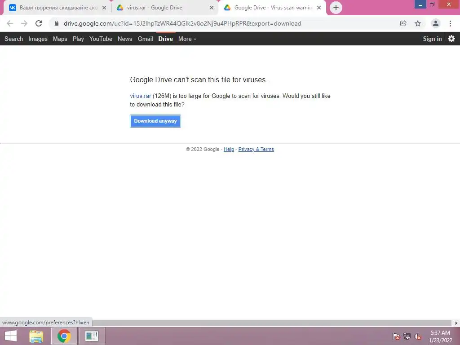Bookmark this page with star icon
Viewport: 460px width, 345px height.
[x=418, y=23]
